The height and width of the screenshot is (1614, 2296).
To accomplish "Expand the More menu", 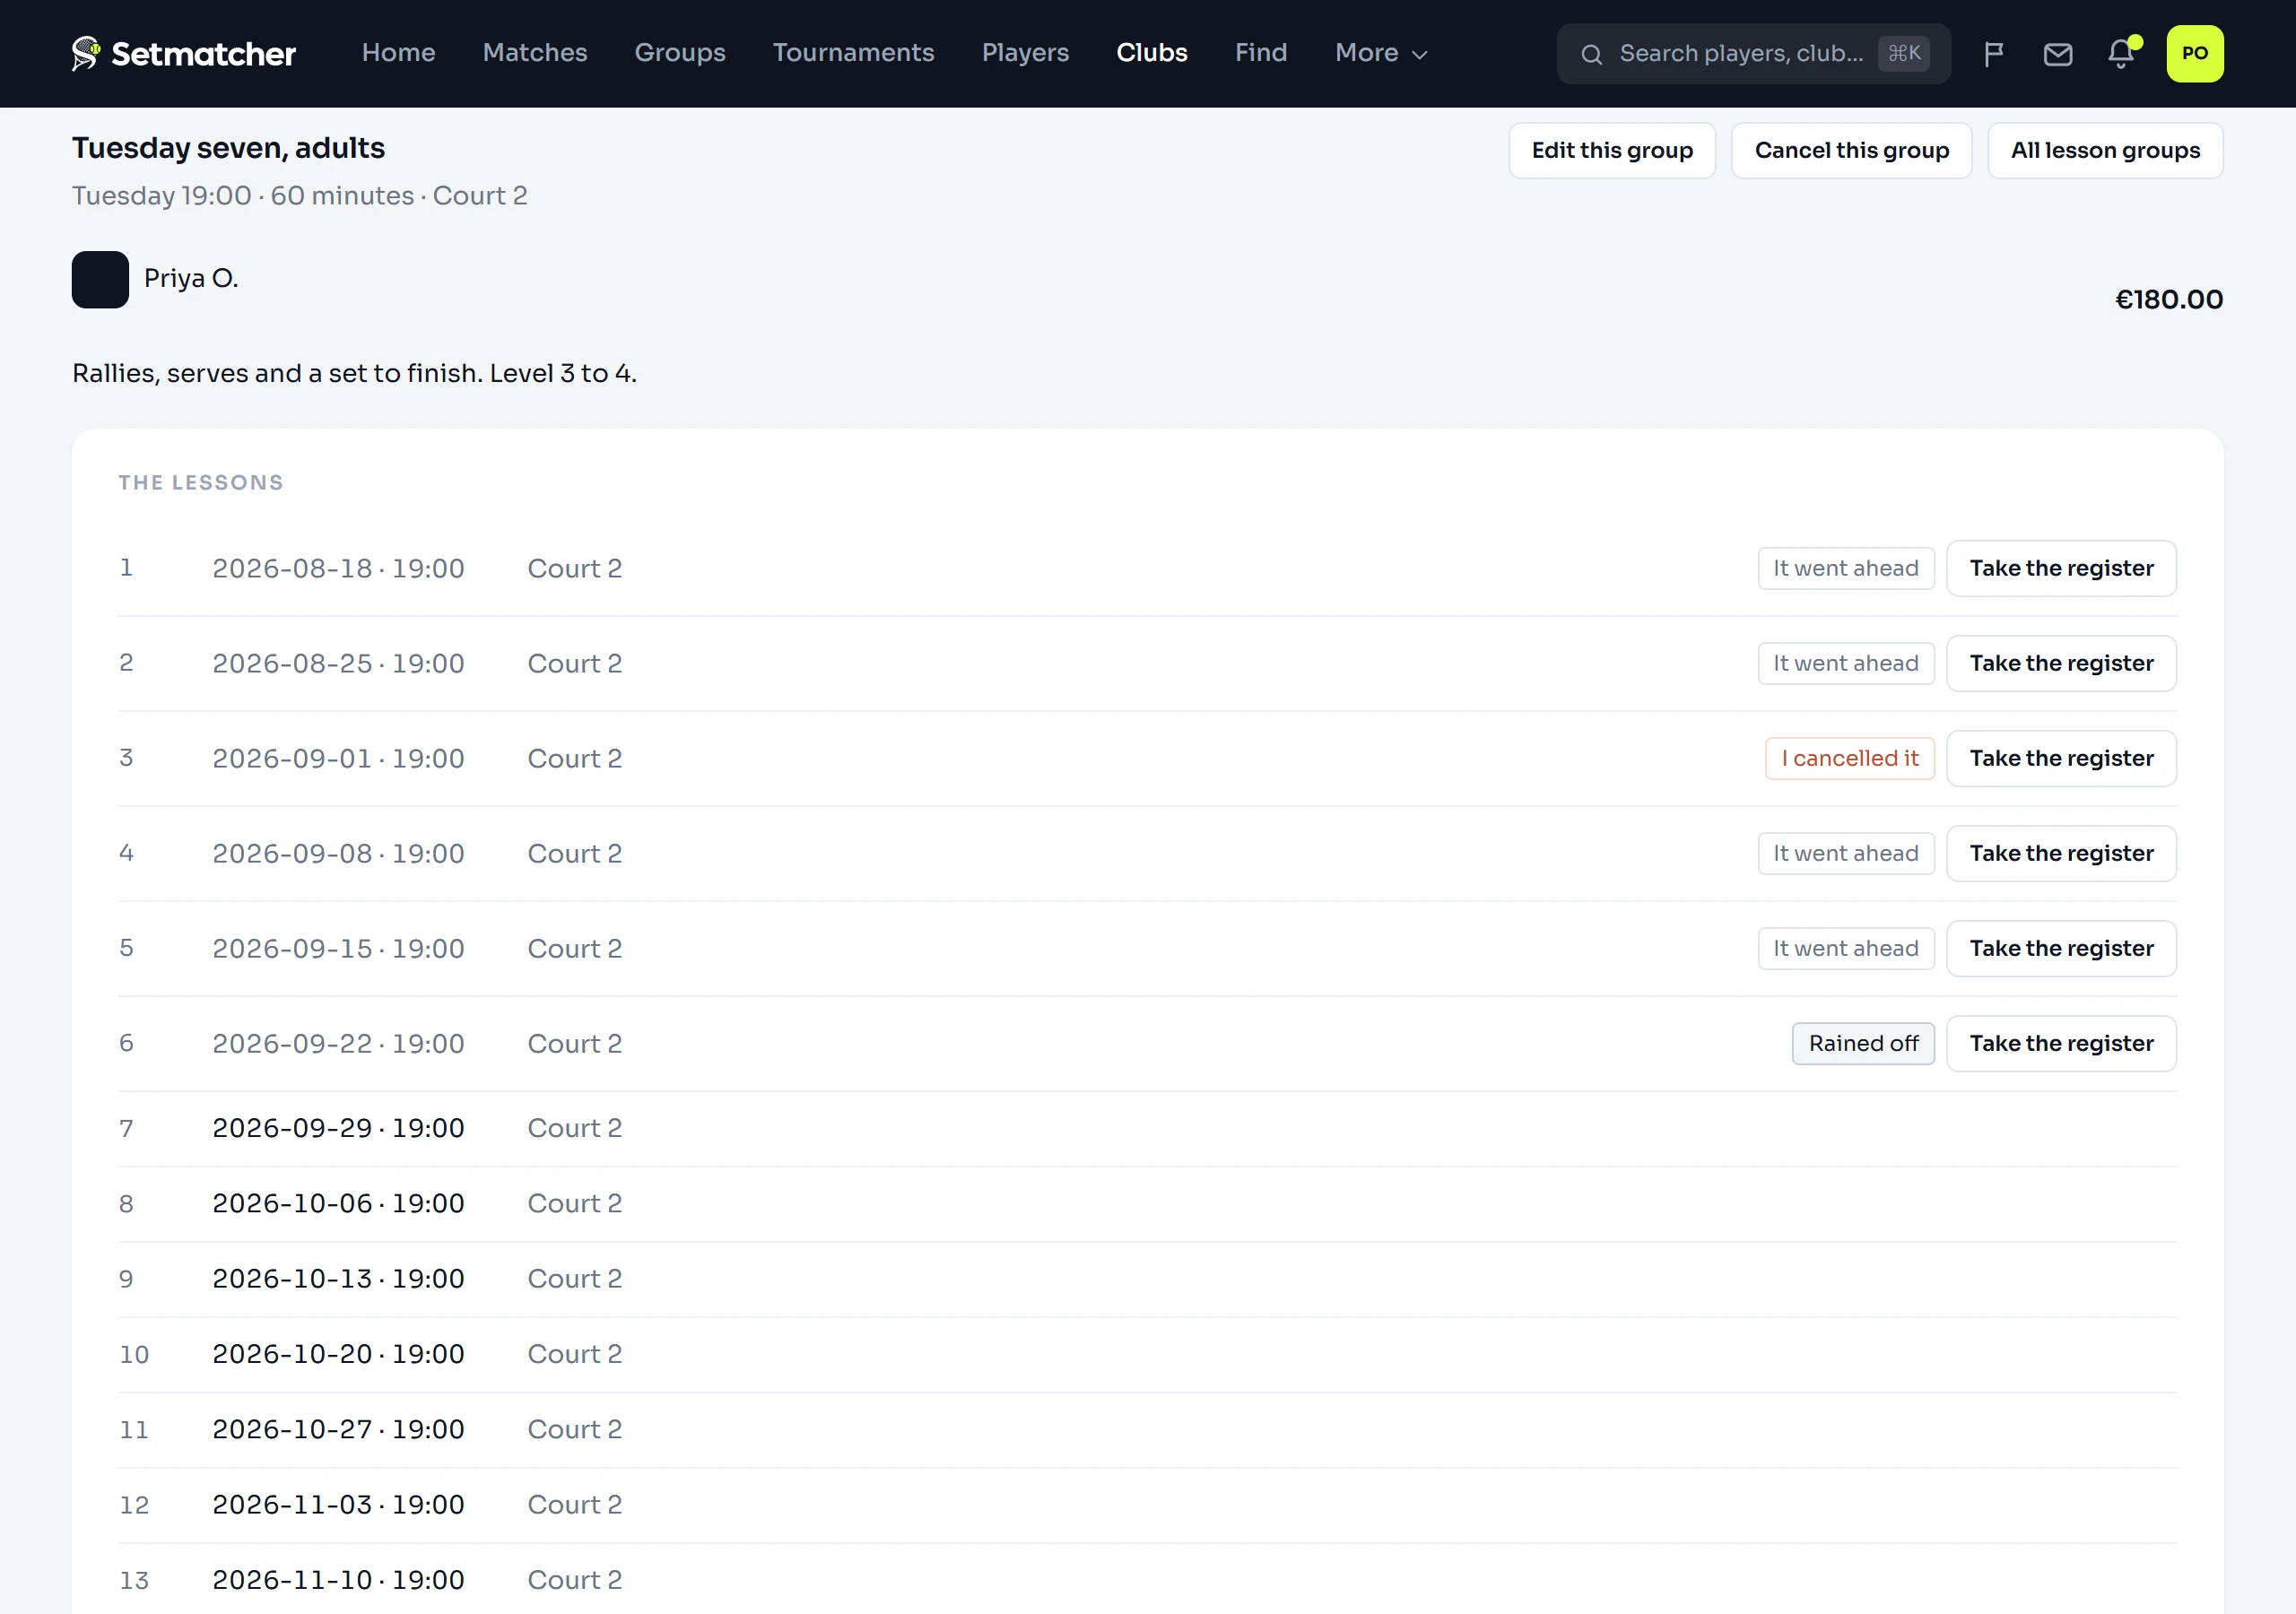I will [1381, 53].
